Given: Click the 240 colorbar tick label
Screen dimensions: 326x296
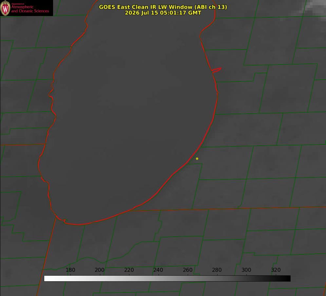Looking at the screenshot, I should pyautogui.click(x=158, y=270).
